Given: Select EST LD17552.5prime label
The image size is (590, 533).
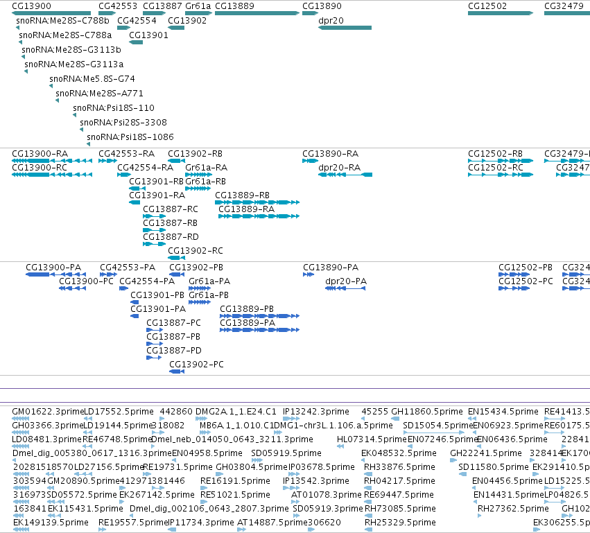Looking at the screenshot, I should (119, 412).
